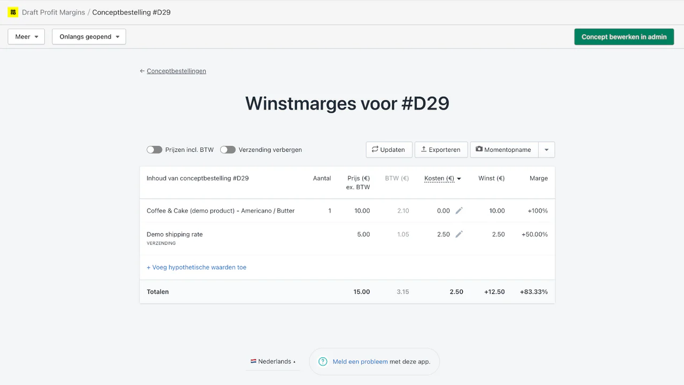The width and height of the screenshot is (684, 385).
Task: Open Draft Profit Margins breadcrumb
Action: point(53,12)
